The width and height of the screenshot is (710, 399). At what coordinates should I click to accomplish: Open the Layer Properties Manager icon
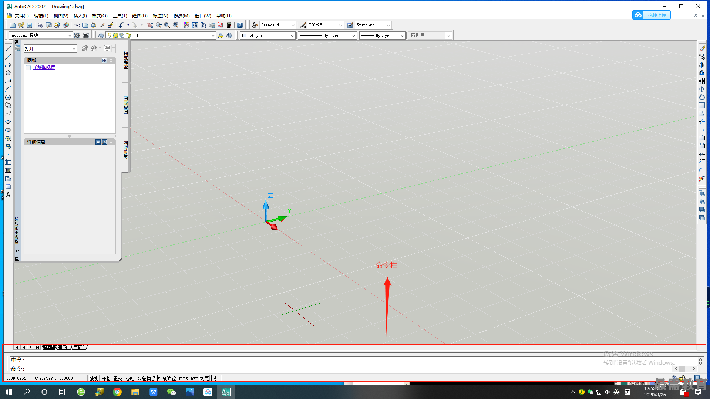coord(101,35)
